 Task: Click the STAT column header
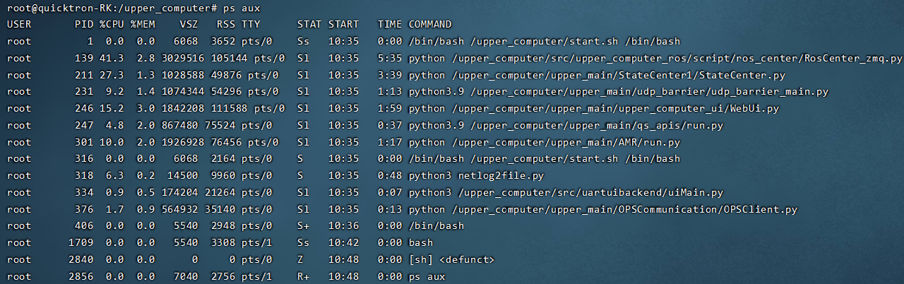309,25
